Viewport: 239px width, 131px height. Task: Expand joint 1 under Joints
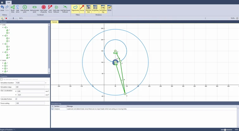click(3, 63)
